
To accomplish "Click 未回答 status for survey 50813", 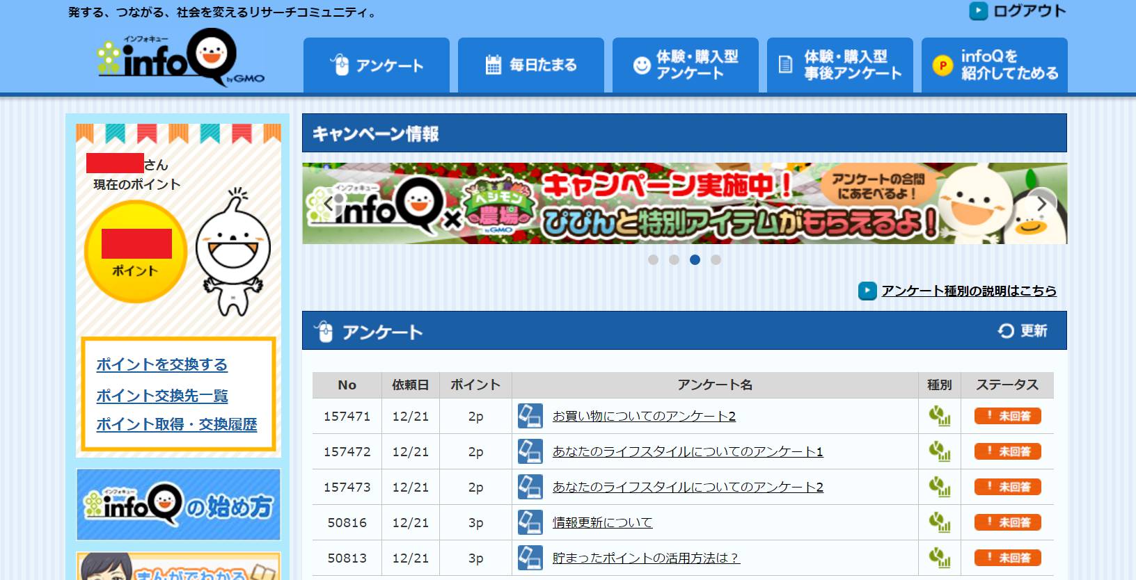I will (1008, 558).
